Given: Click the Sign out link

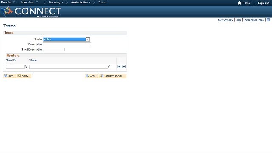Looking at the screenshot, I should point(263,3).
